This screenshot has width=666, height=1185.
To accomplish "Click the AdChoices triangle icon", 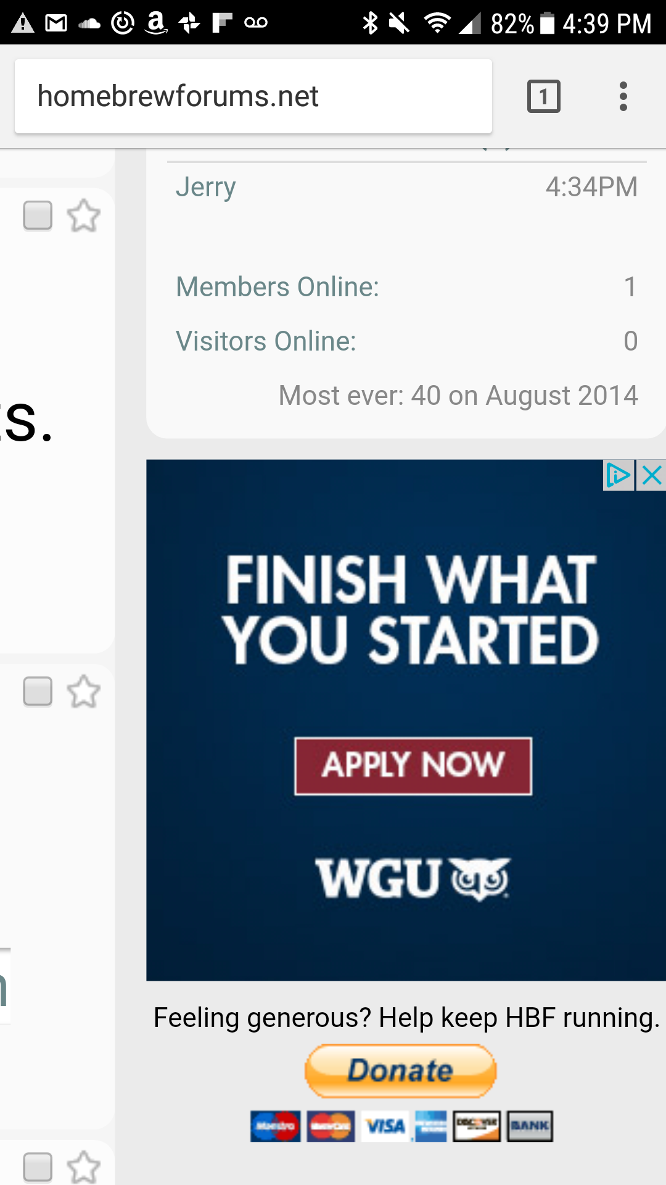I will (x=619, y=475).
